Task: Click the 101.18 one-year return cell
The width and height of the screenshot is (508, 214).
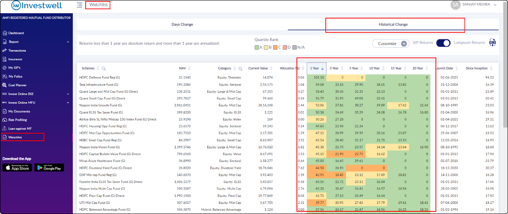Action: coord(317,77)
